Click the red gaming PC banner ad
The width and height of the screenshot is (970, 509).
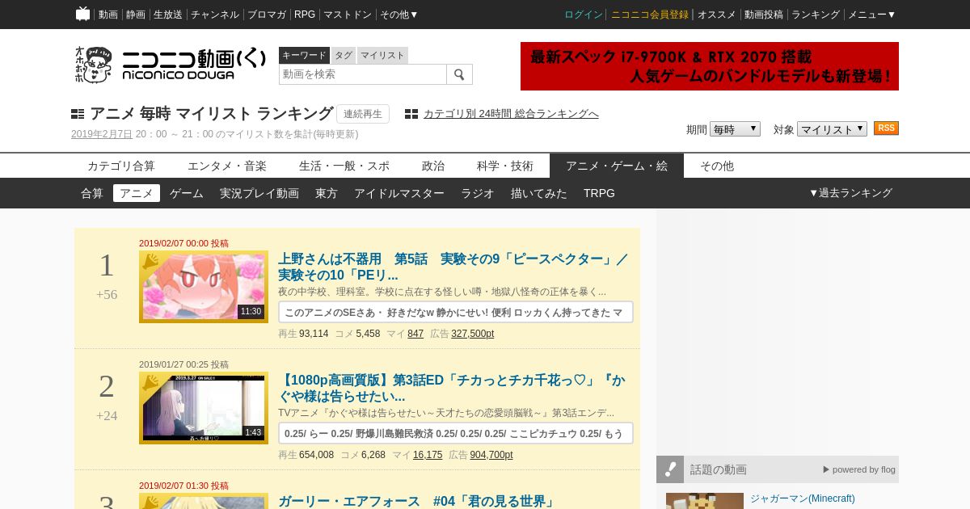pyautogui.click(x=710, y=66)
